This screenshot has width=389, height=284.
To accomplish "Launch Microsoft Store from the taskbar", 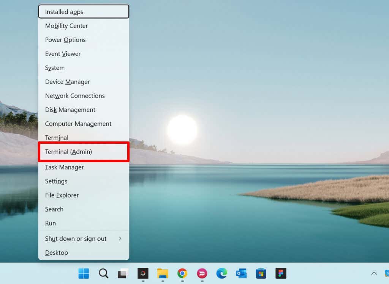I will pos(261,273).
